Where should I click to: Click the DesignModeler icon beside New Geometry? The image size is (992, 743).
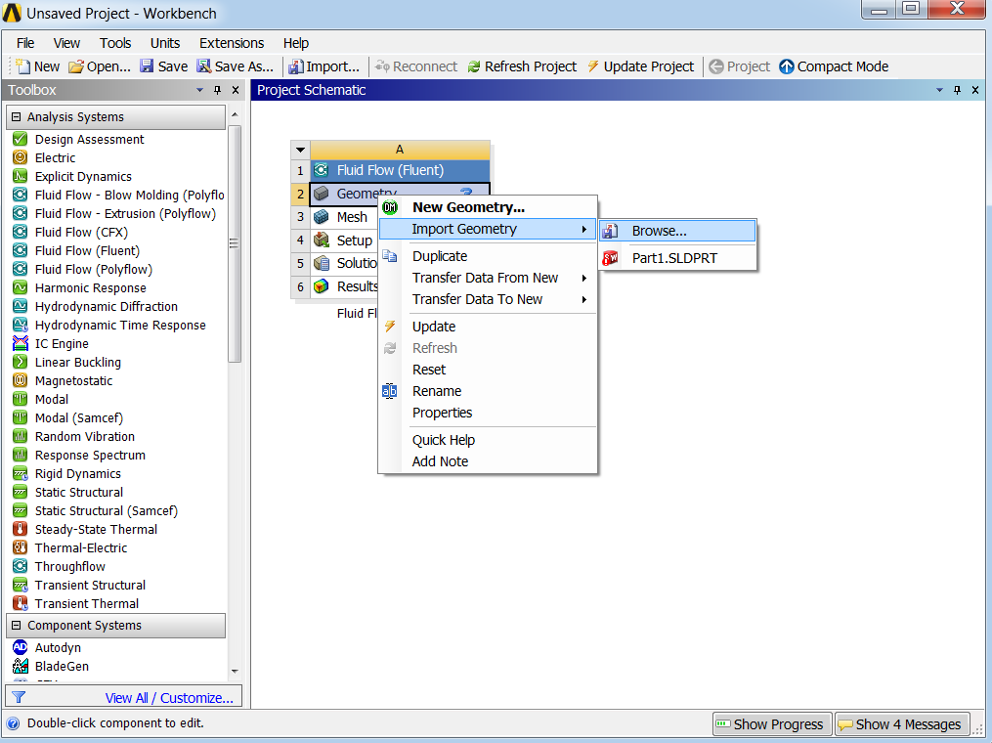390,207
